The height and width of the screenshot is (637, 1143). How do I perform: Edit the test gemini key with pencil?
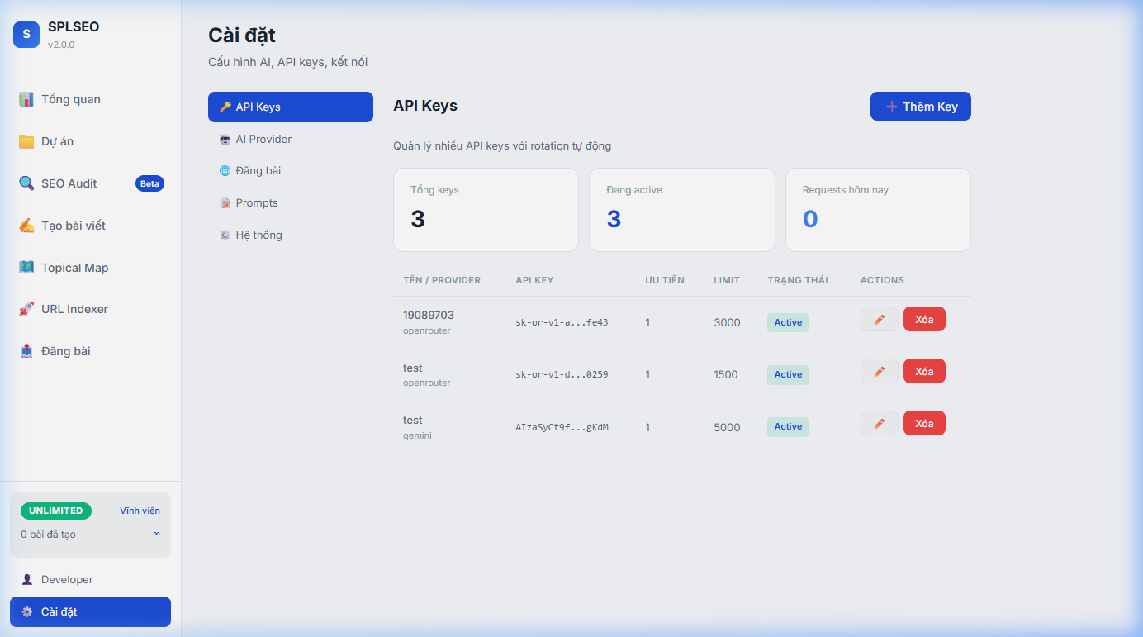point(880,423)
